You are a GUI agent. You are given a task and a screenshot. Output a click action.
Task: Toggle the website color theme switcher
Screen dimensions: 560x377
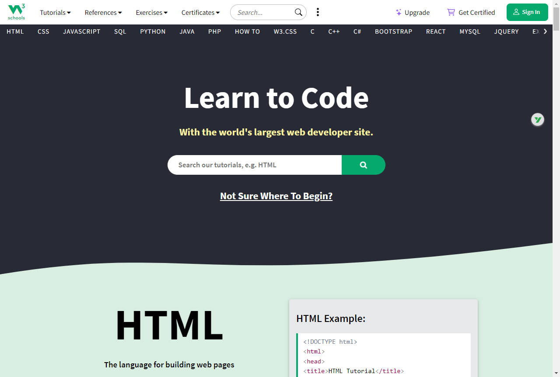318,12
